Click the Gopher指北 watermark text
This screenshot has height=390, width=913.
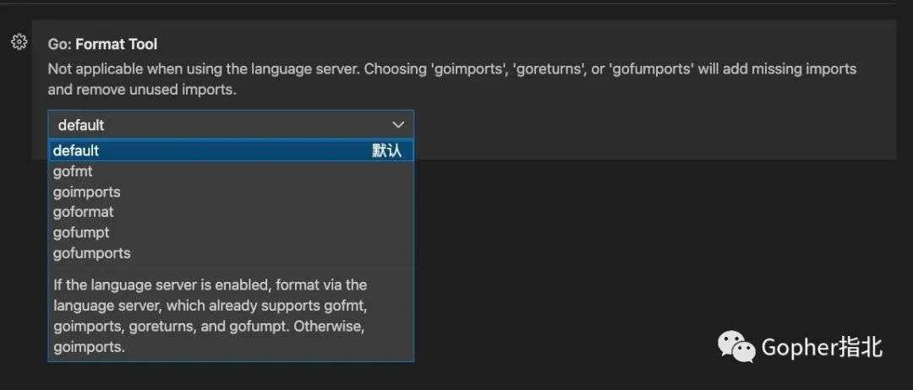(x=822, y=348)
